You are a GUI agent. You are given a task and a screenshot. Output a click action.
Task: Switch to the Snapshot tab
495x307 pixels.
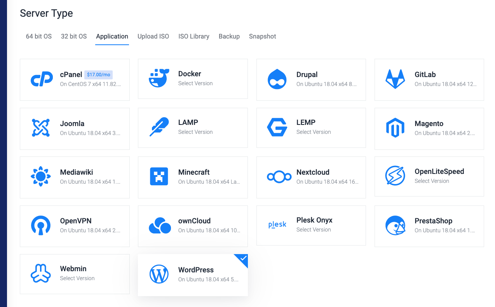pyautogui.click(x=263, y=36)
